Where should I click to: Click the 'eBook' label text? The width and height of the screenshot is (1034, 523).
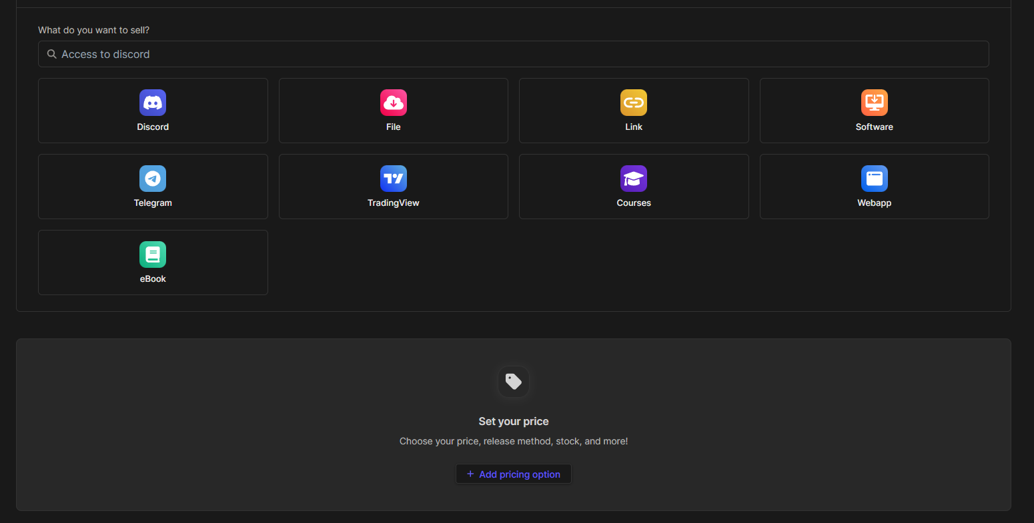[x=153, y=278]
